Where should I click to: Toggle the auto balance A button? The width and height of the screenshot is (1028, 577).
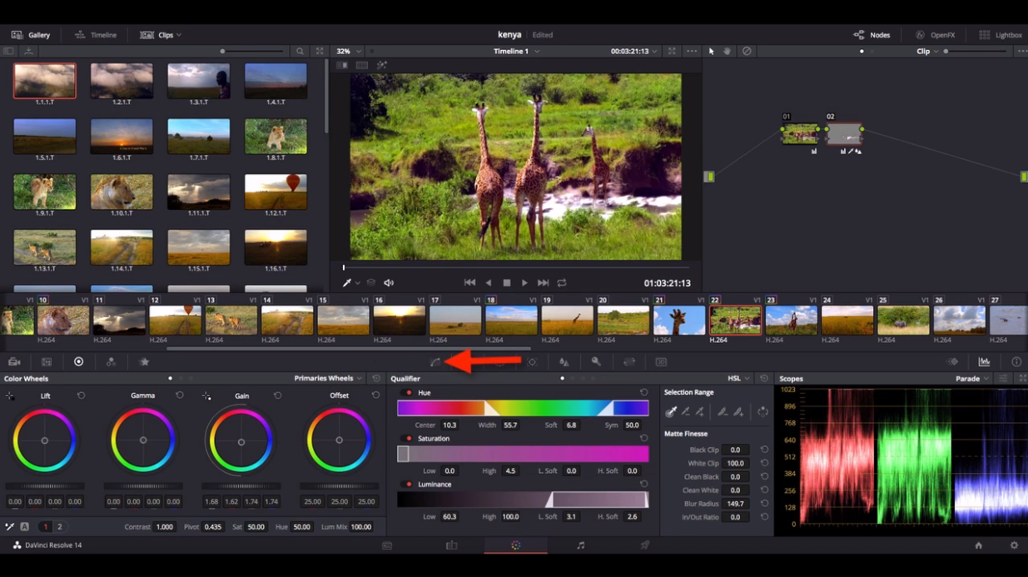click(x=24, y=527)
